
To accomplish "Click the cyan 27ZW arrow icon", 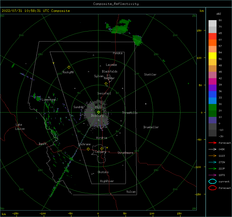I will 212,162.
